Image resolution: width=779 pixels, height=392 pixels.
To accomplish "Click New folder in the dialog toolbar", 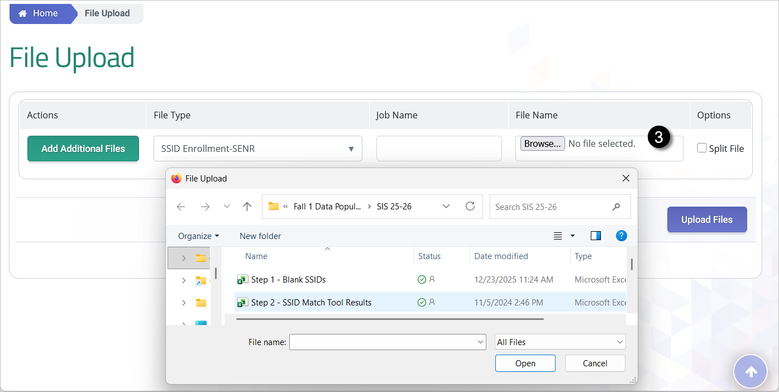I will [260, 235].
